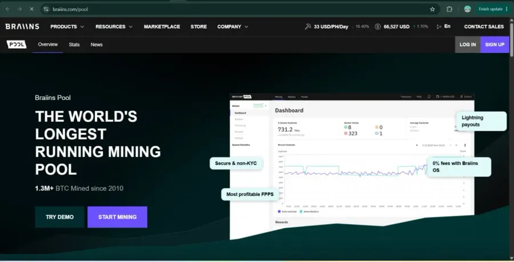Open site information icon in address bar
The image size is (514, 262).
coord(46,9)
